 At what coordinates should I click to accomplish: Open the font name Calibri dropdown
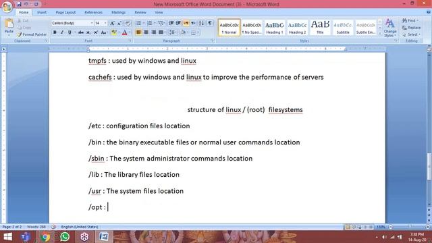tap(92, 24)
